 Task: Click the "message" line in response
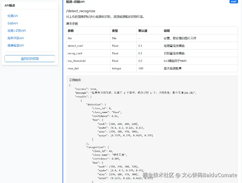[x=136, y=93]
